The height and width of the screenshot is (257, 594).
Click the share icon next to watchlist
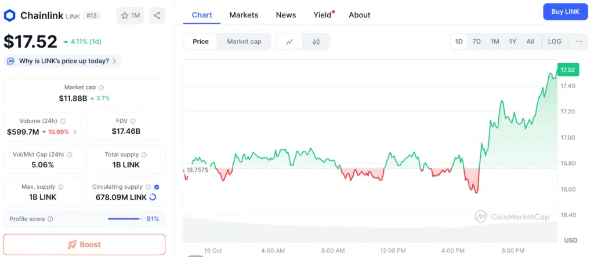pyautogui.click(x=157, y=16)
